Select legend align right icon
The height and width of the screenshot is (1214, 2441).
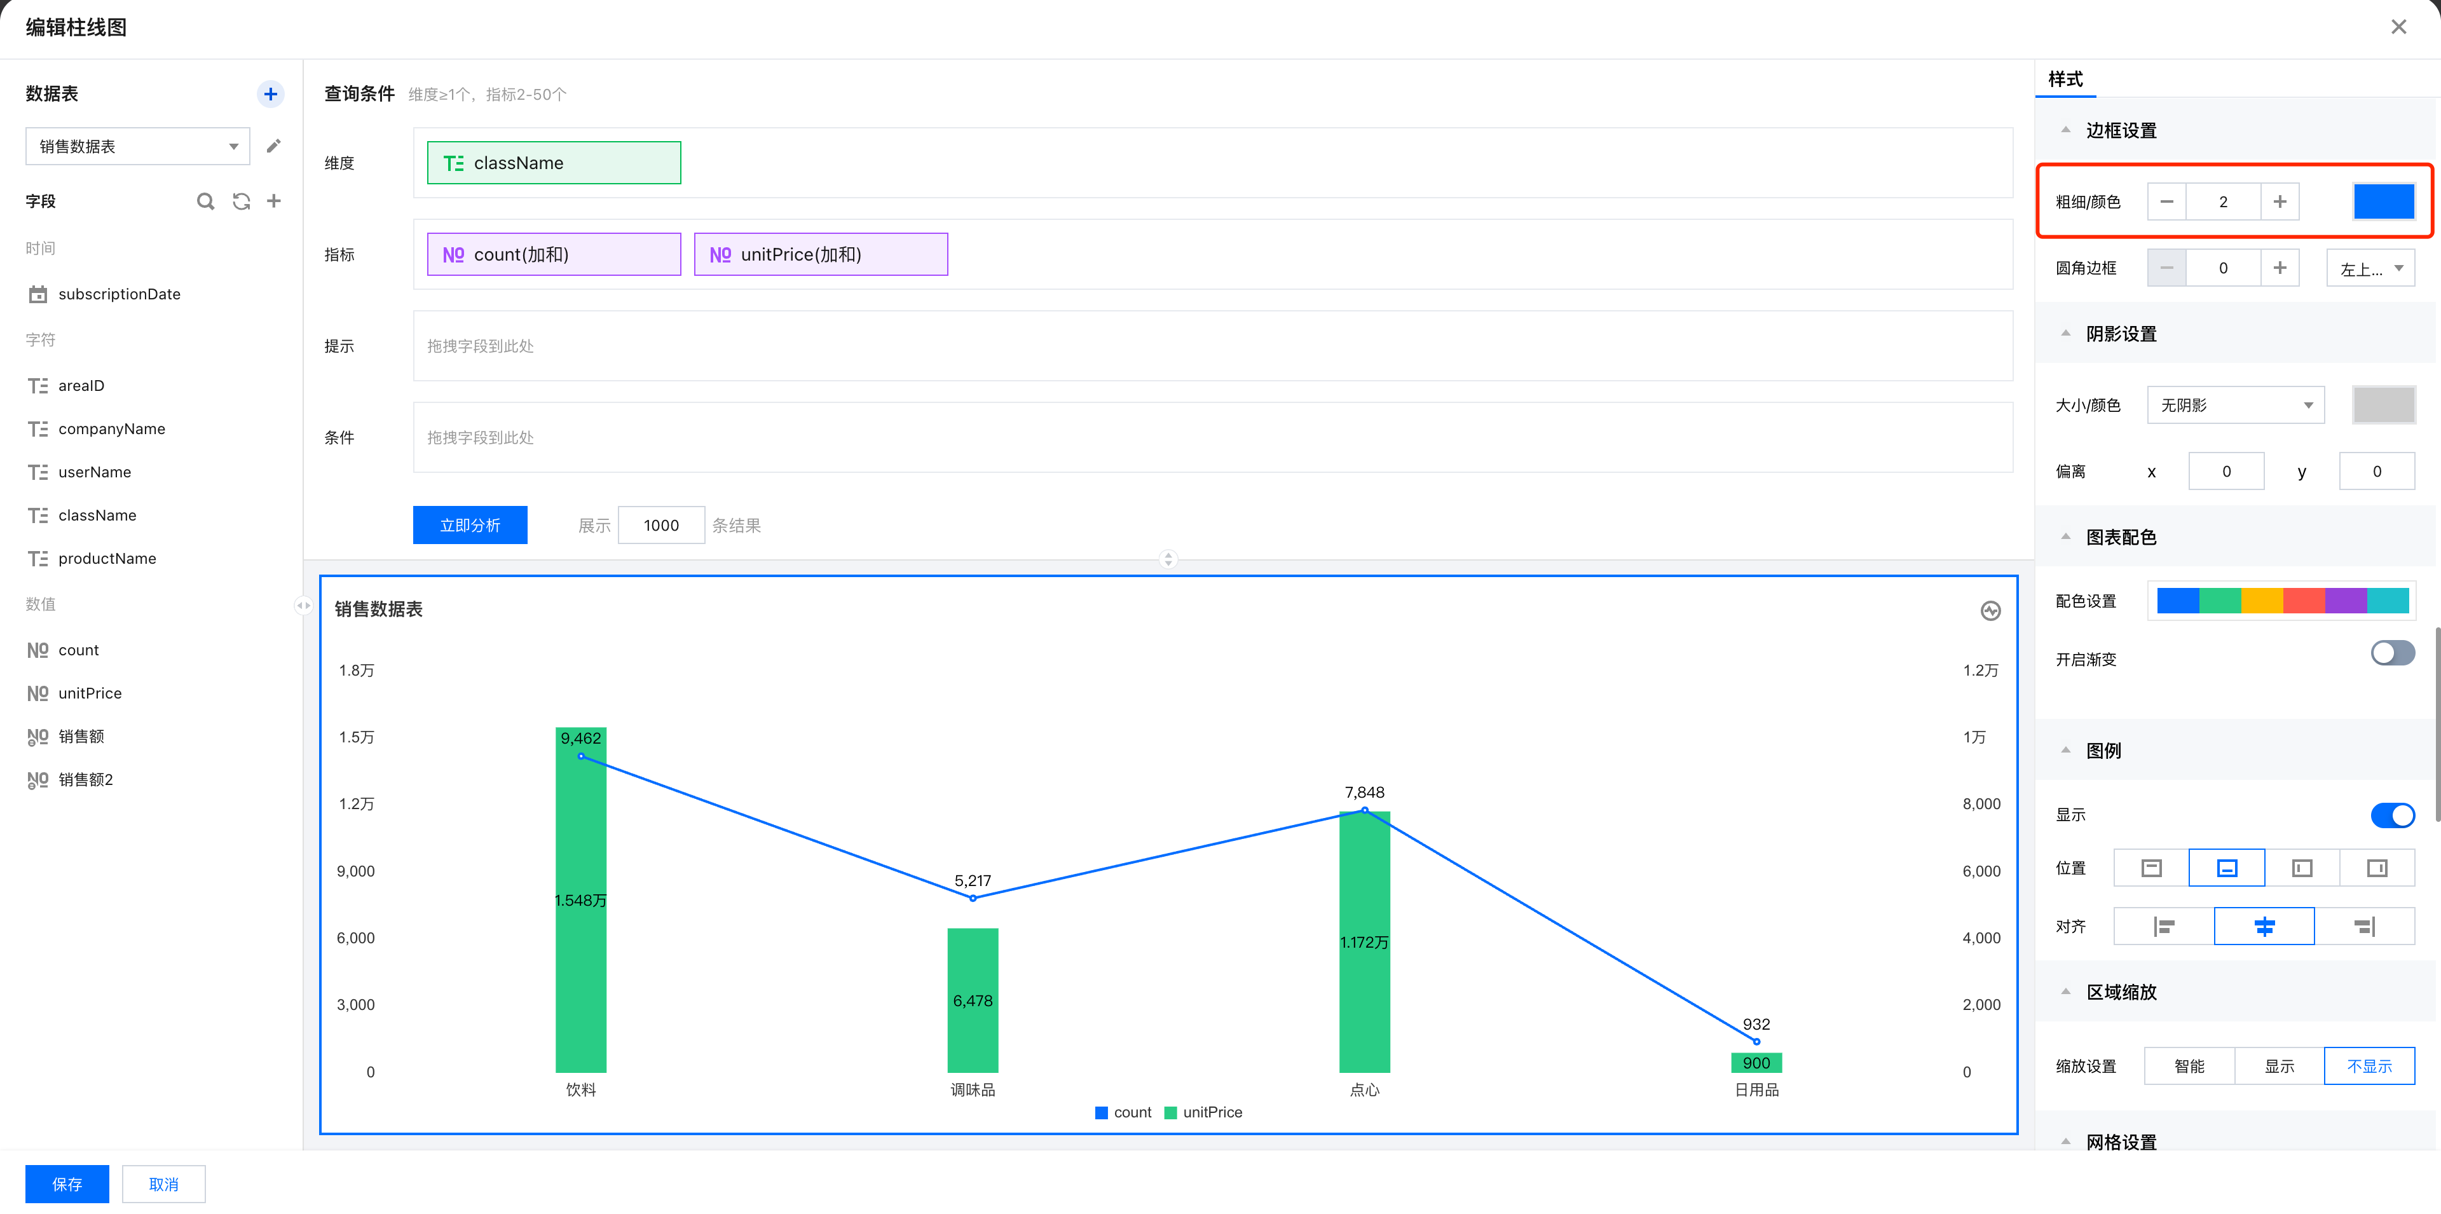pos(2364,926)
